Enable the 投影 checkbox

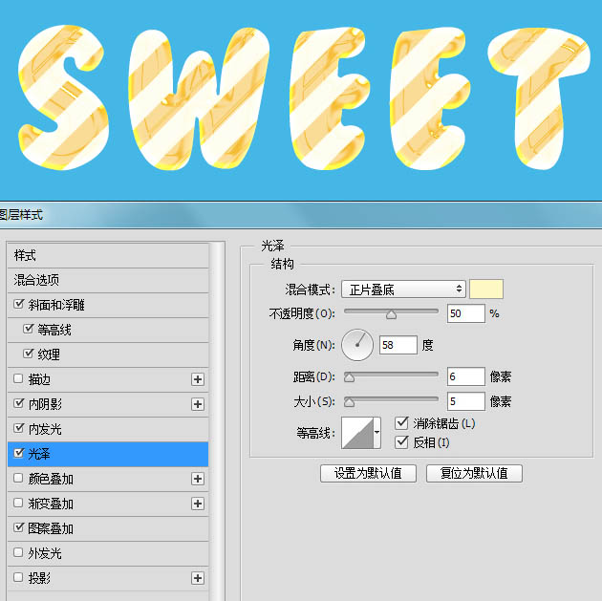pyautogui.click(x=18, y=577)
